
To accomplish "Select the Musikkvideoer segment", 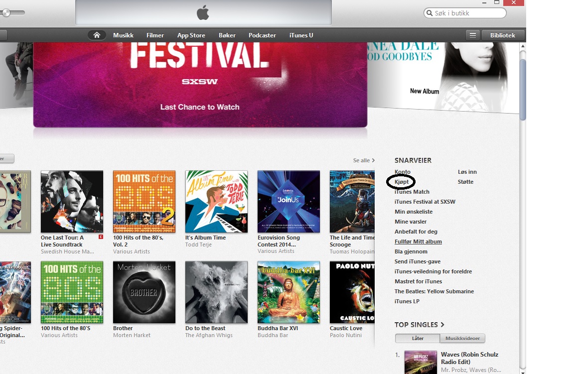I will pyautogui.click(x=462, y=338).
